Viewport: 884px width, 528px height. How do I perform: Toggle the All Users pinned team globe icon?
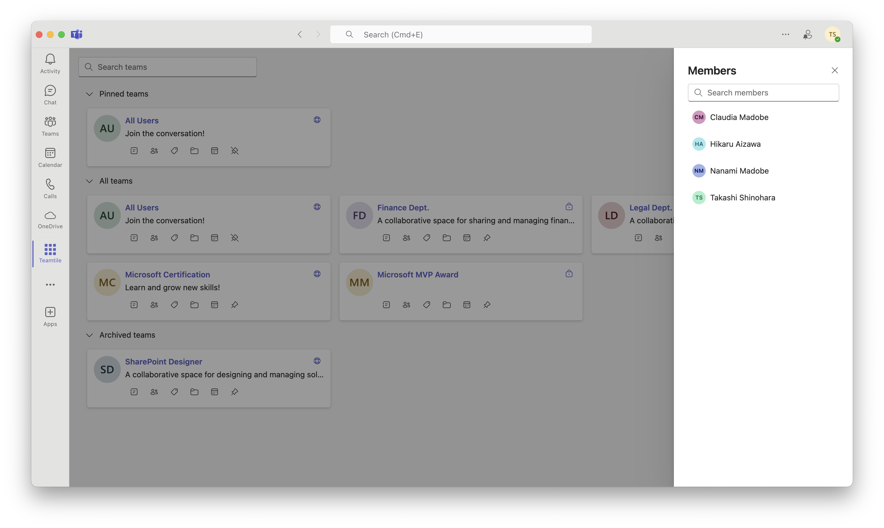[x=317, y=119]
